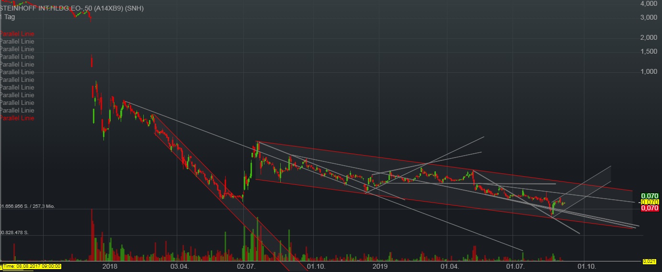Click the 00.828.478 S. volume label
The width and height of the screenshot is (662, 272).
[x=14, y=233]
